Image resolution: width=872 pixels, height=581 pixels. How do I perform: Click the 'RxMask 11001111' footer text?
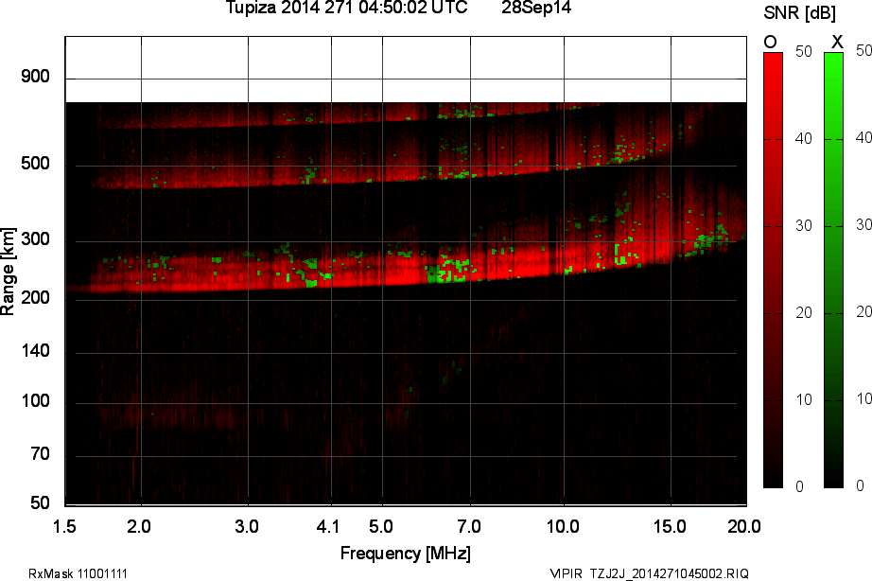coord(78,573)
